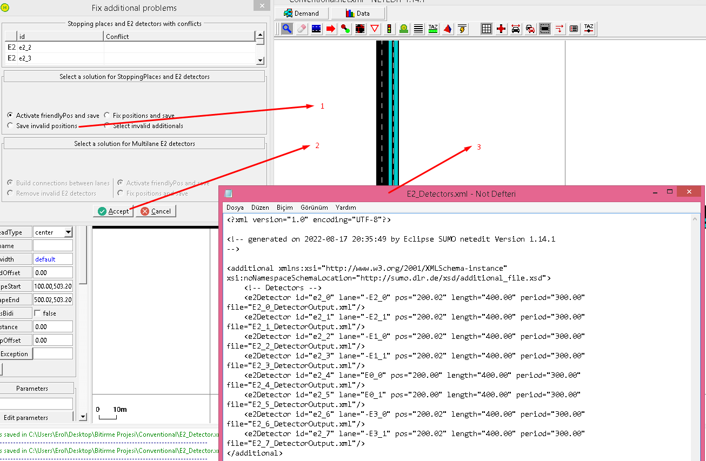Activate the Traffic light mode icon
The width and height of the screenshot is (706, 461).
(x=389, y=29)
